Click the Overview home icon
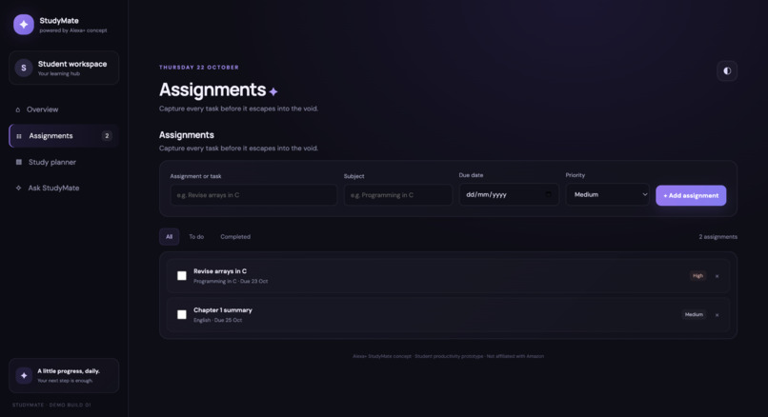This screenshot has width=768, height=417. click(18, 109)
